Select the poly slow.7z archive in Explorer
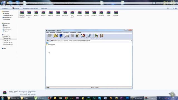This screenshot has width=178, height=100. click(x=72, y=14)
